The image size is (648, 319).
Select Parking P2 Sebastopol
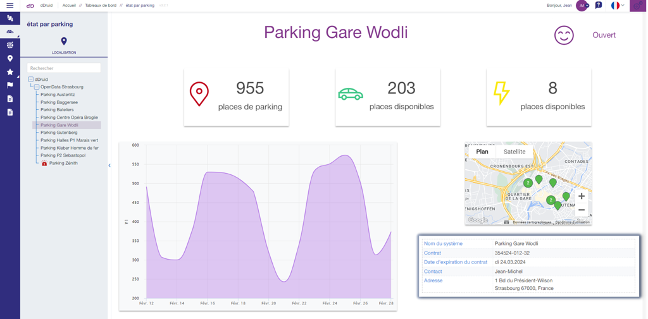click(63, 155)
